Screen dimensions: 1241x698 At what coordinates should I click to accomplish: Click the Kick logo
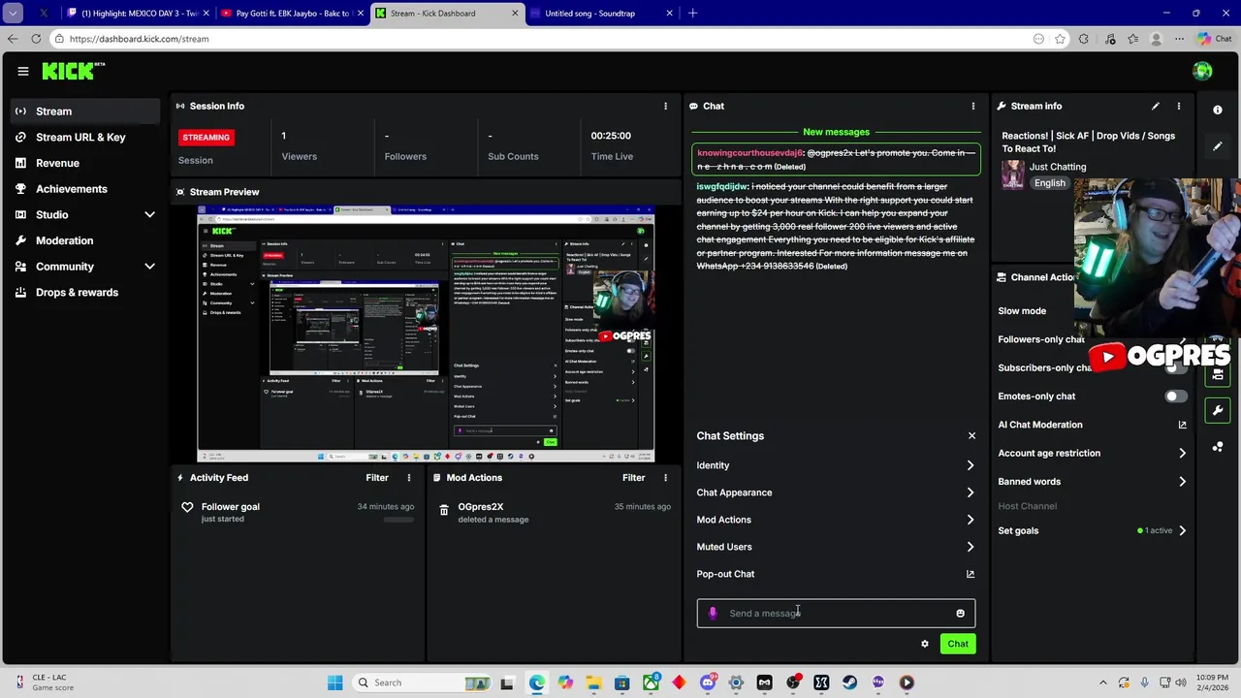[x=73, y=71]
